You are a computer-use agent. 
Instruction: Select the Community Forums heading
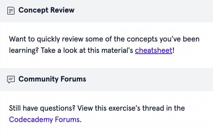click(52, 79)
